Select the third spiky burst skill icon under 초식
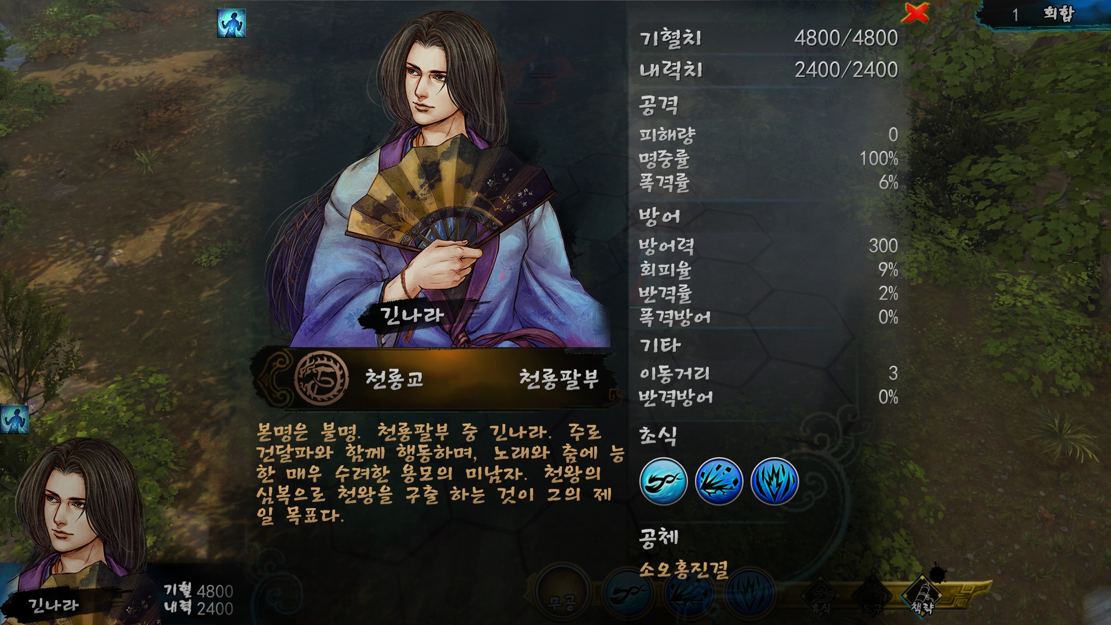This screenshot has width=1111, height=625. 774,481
